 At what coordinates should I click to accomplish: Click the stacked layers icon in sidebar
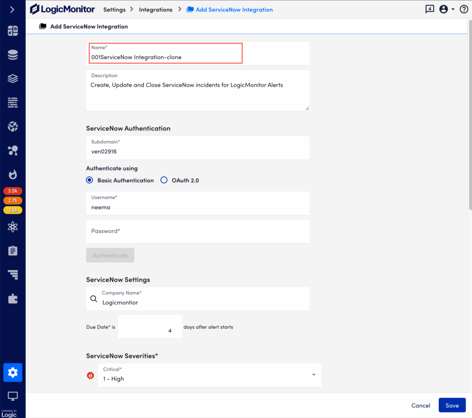12,79
